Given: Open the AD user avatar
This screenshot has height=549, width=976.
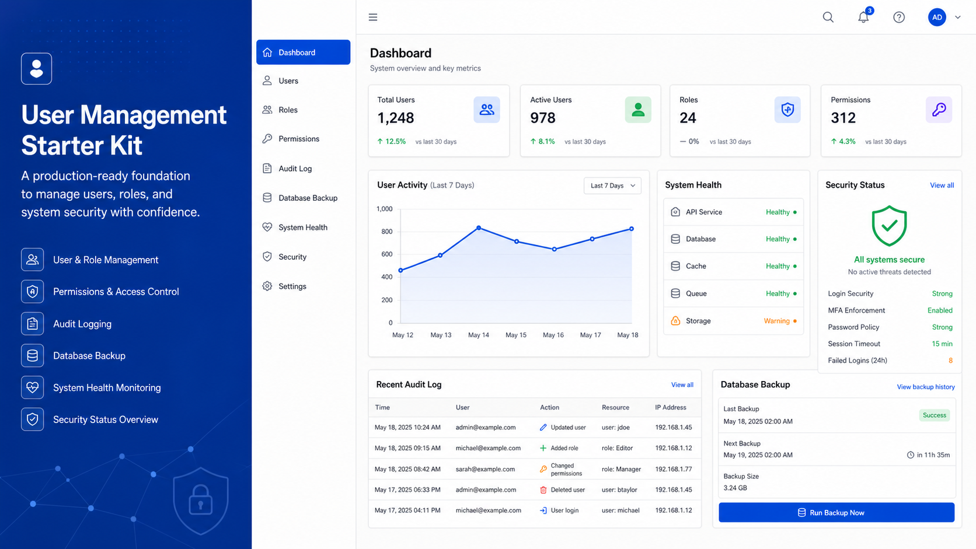Looking at the screenshot, I should tap(937, 18).
